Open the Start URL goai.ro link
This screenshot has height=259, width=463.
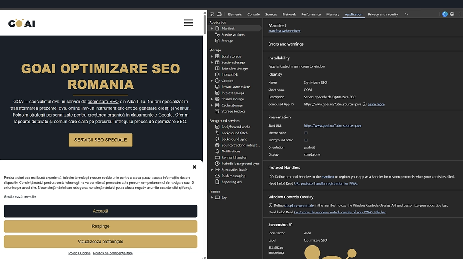pyautogui.click(x=333, y=125)
